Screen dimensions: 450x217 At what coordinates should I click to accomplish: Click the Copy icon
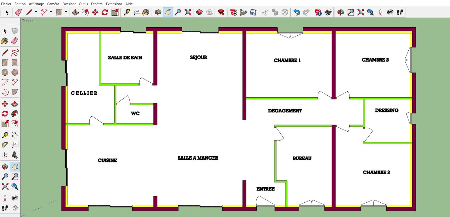tap(275, 12)
